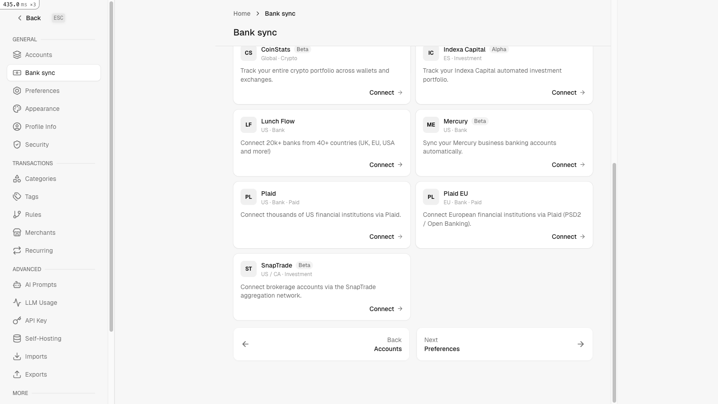Go to next page Preferences via footer card

(x=504, y=344)
